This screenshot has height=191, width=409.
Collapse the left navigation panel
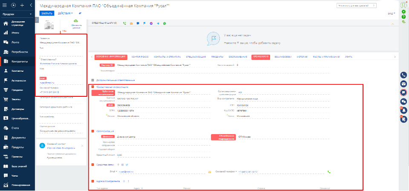31,5
